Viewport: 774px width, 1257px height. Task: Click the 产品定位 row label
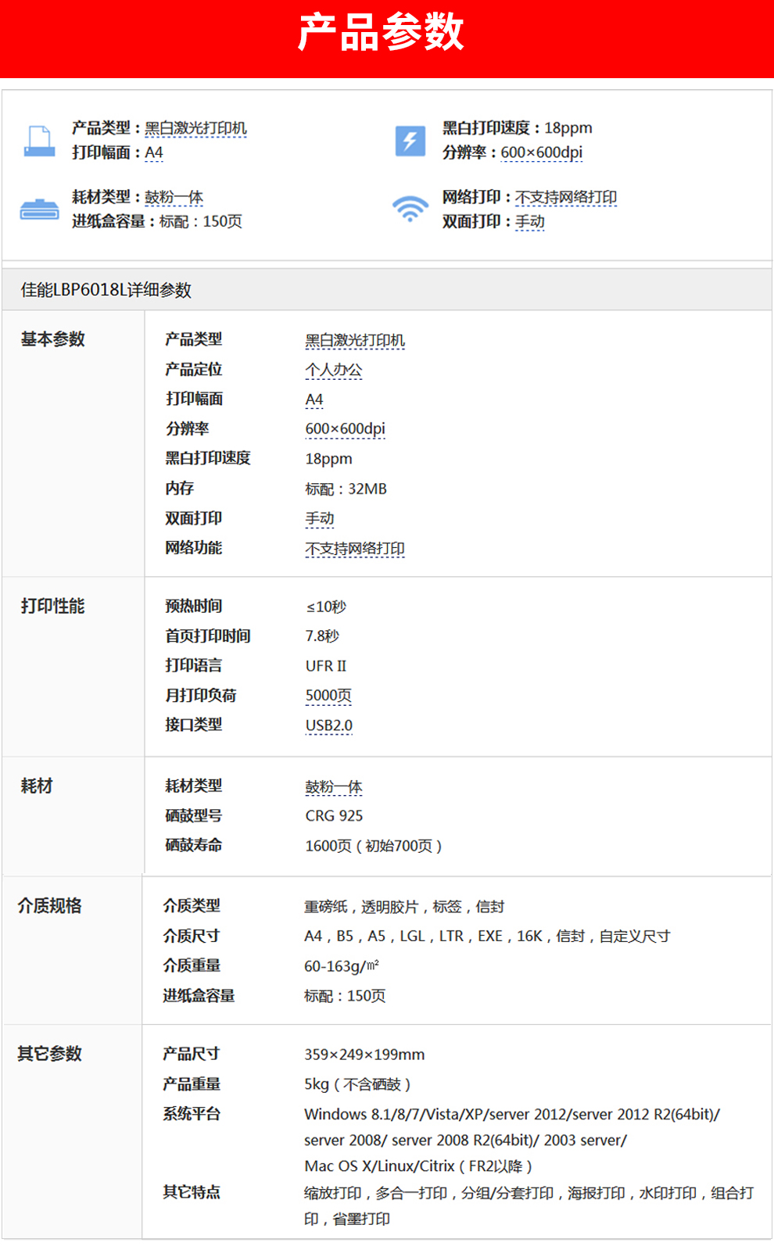click(x=194, y=369)
